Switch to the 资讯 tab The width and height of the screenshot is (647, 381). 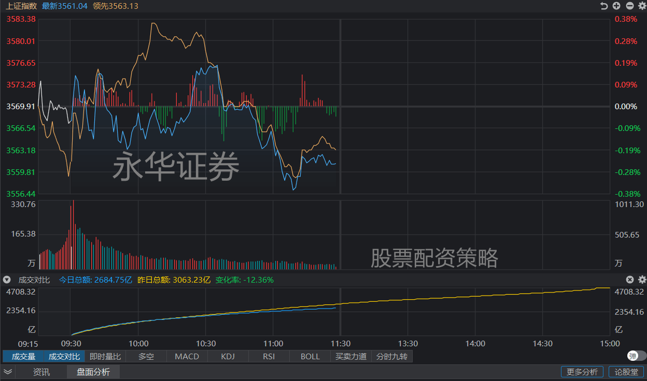[x=41, y=372]
